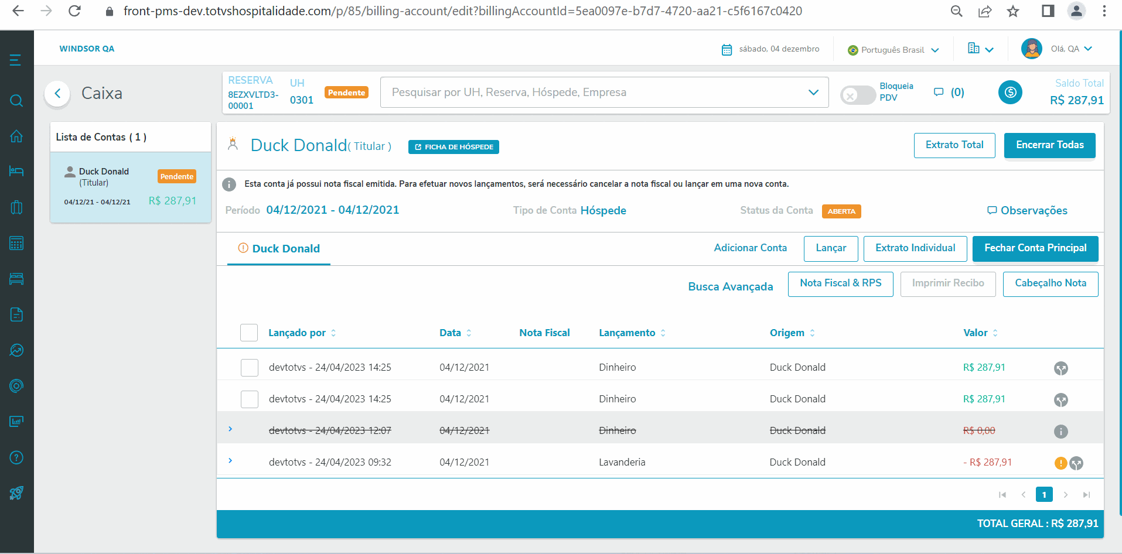Viewport: 1122px width, 554px height.
Task: Select the Duck Donald account tab
Action: click(279, 248)
